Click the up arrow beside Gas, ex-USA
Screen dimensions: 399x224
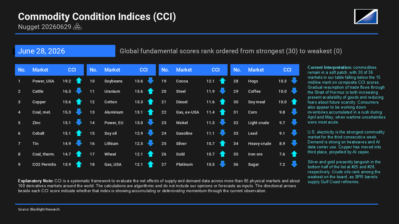click(223, 112)
